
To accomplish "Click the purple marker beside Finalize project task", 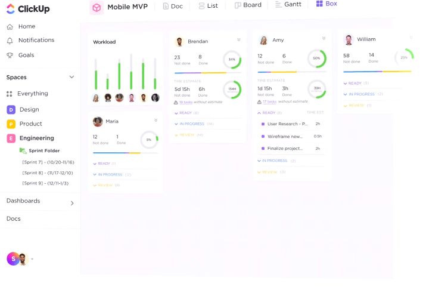I will coord(263,149).
